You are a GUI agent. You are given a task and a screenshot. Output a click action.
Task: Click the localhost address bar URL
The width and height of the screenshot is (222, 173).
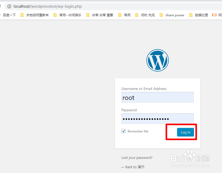(x=48, y=6)
